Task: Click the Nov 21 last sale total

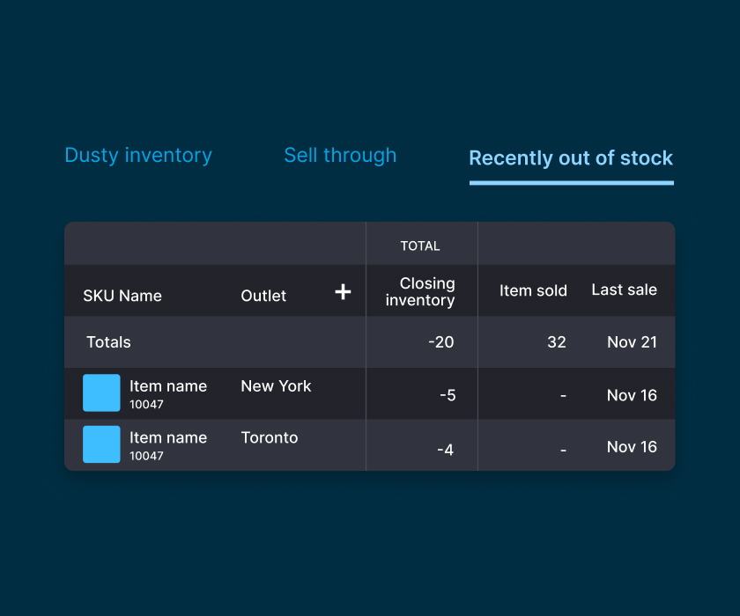Action: pyautogui.click(x=632, y=342)
